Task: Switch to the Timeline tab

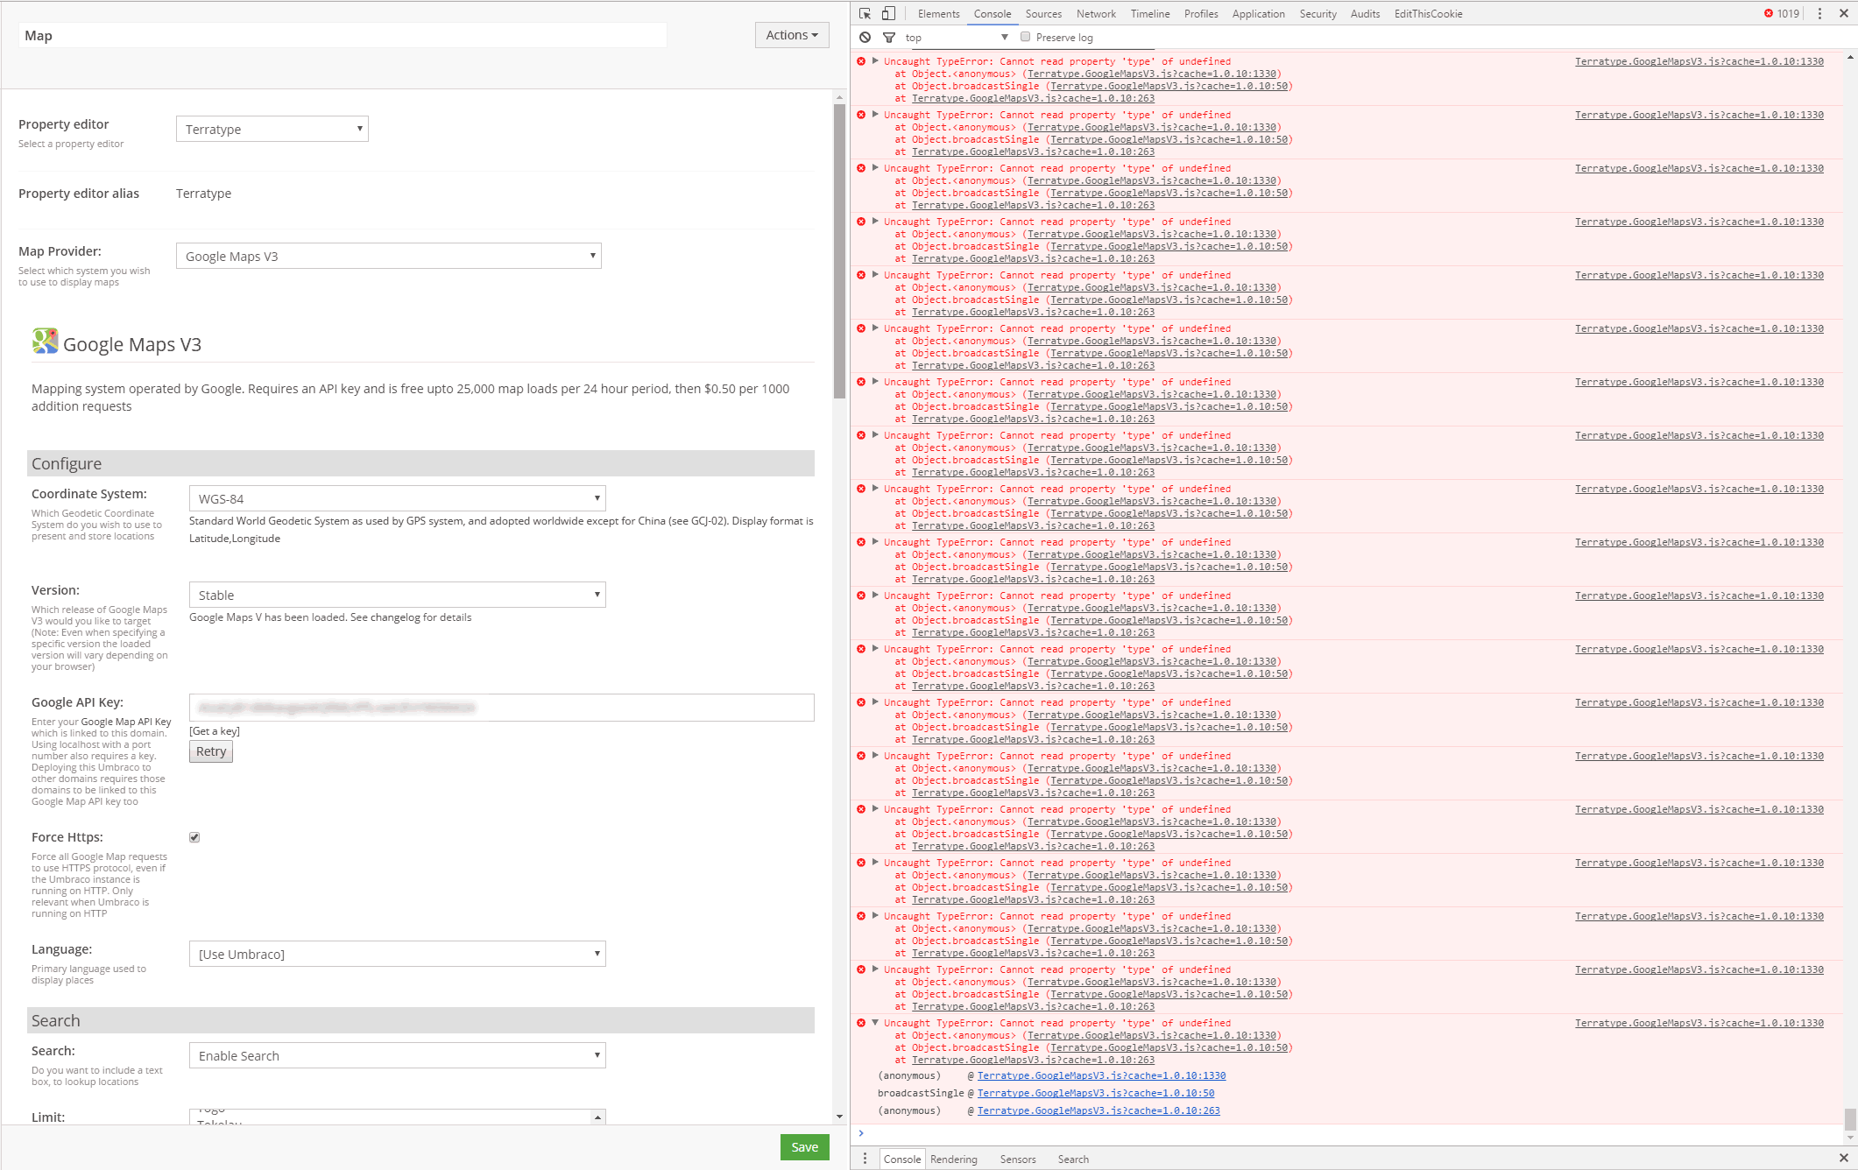Action: click(x=1150, y=13)
